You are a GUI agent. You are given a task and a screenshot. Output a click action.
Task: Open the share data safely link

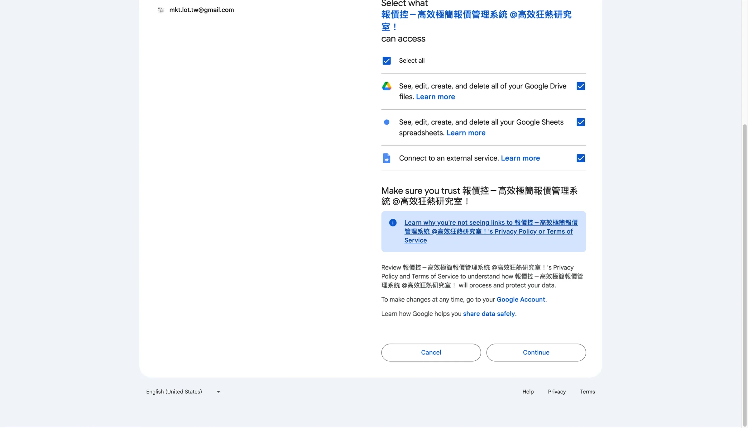(x=489, y=314)
